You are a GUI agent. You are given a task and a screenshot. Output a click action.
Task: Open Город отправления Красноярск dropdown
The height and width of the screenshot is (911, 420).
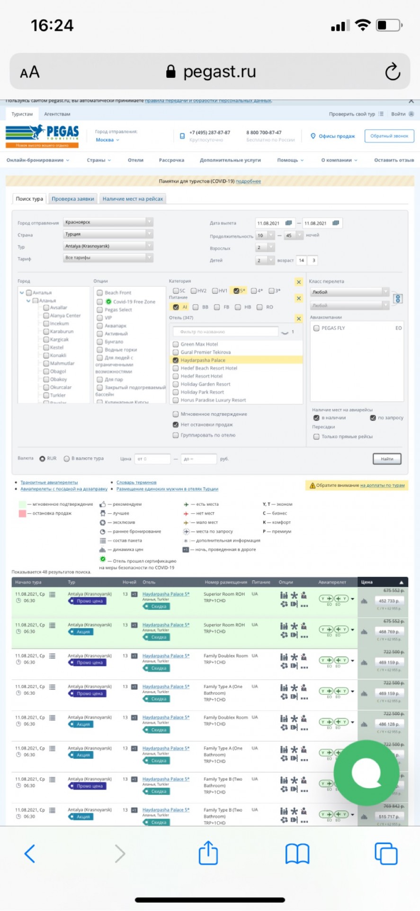(x=108, y=222)
